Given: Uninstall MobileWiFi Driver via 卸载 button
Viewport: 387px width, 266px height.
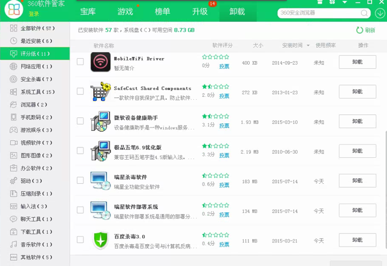Looking at the screenshot, I should click(357, 62).
